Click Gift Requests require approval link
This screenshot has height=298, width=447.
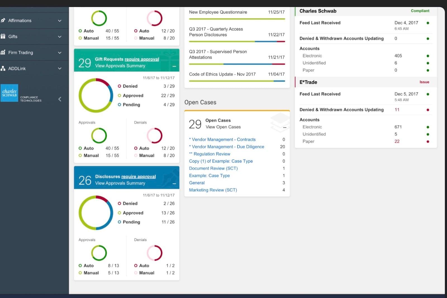[142, 59]
